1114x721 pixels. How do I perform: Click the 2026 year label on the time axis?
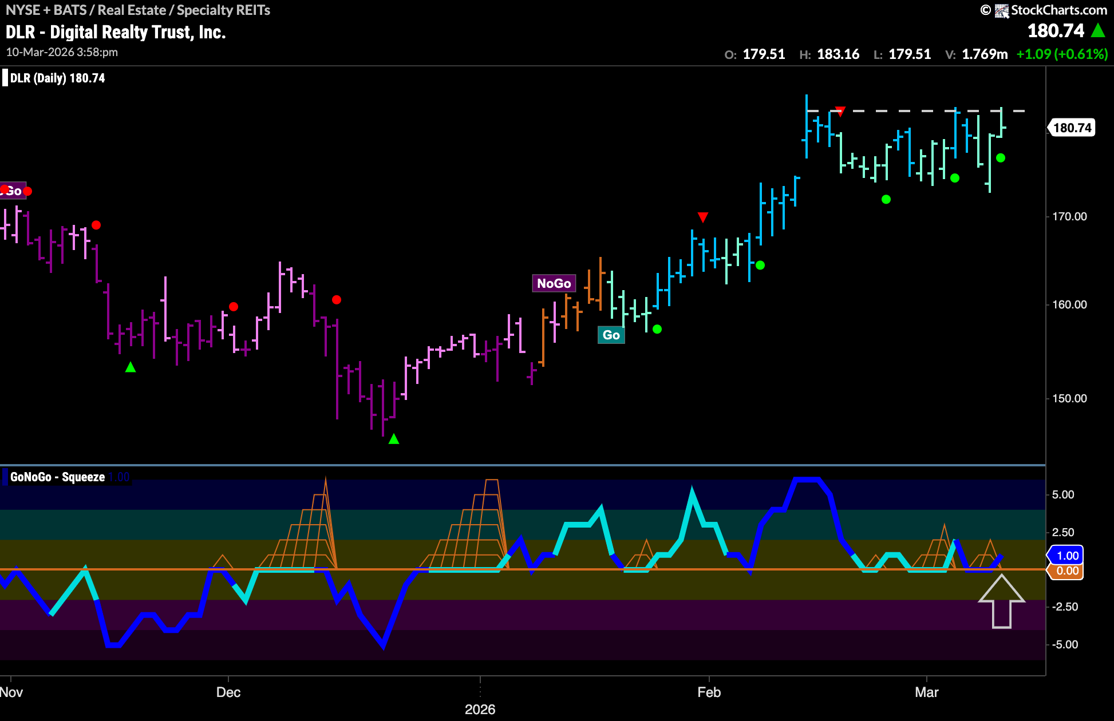tap(480, 710)
